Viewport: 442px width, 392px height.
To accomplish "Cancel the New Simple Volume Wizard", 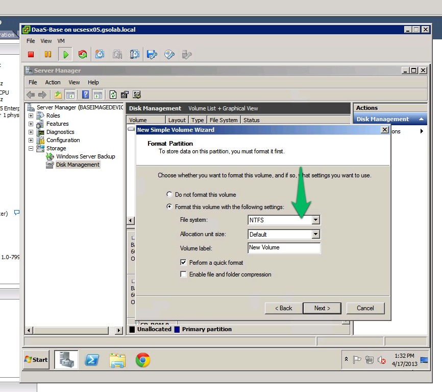I will [365, 308].
